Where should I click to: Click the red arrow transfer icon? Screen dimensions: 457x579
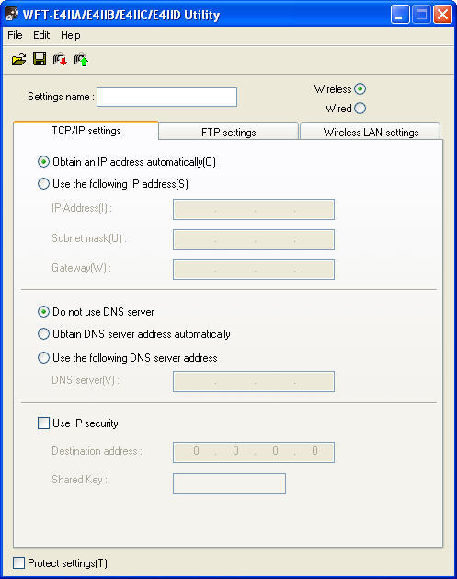[x=60, y=60]
